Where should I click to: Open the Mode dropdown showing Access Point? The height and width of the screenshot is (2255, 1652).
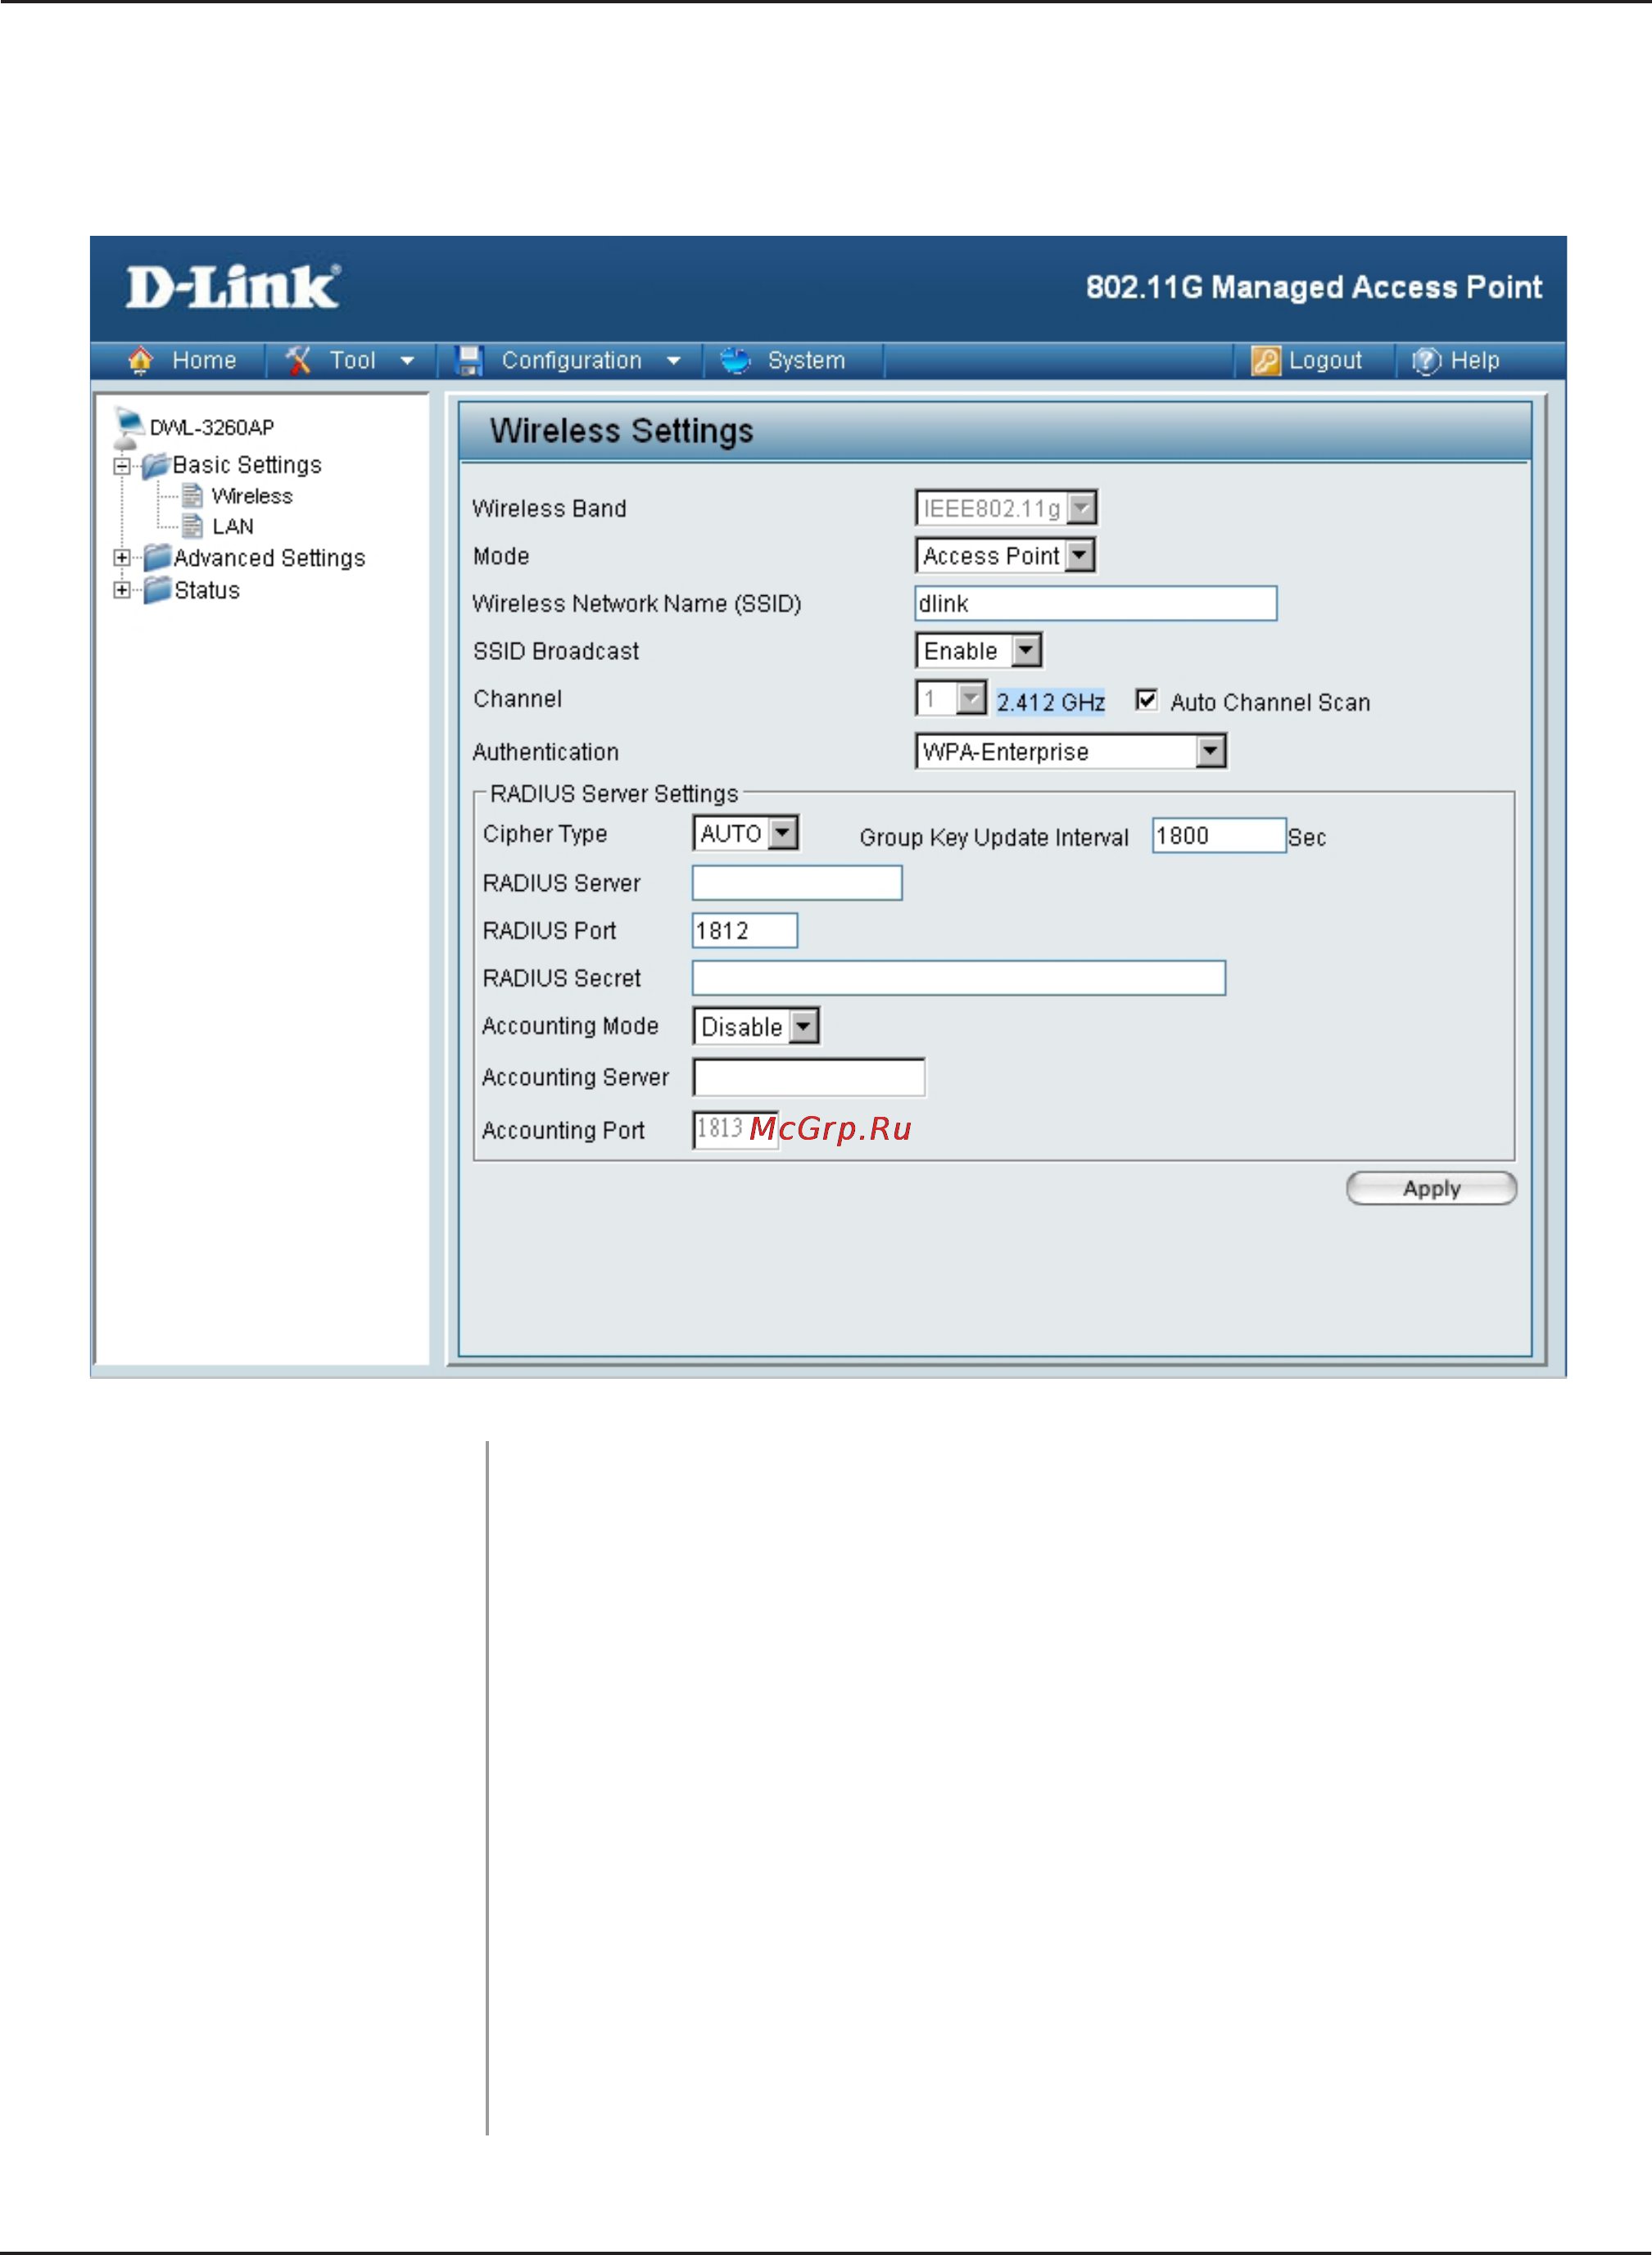1006,556
